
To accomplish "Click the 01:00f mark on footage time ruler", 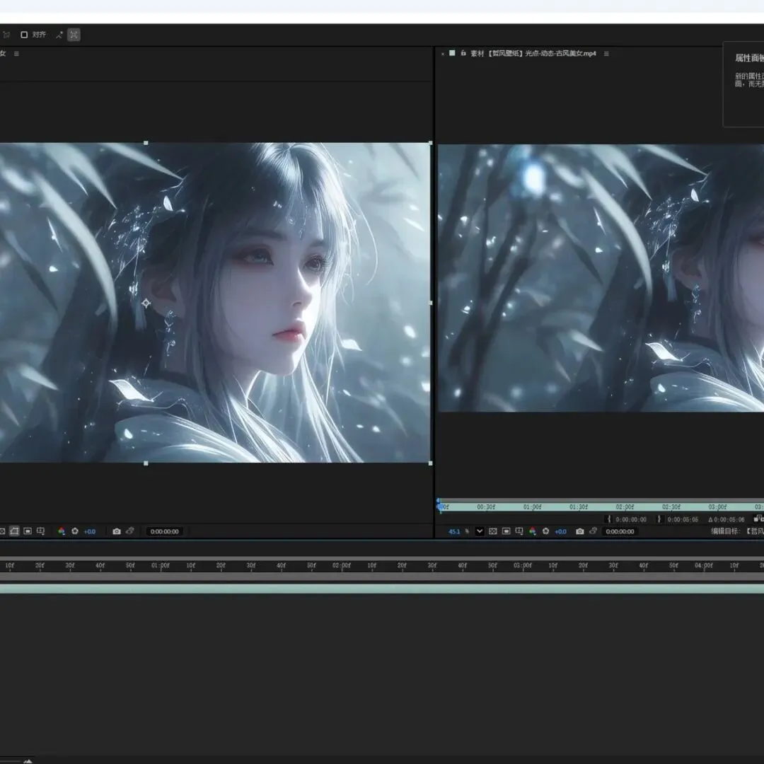I will point(532,507).
